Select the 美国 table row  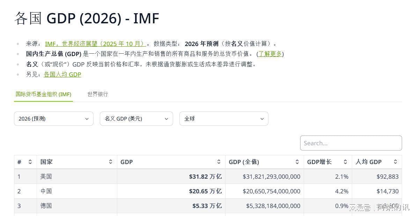[46, 177]
